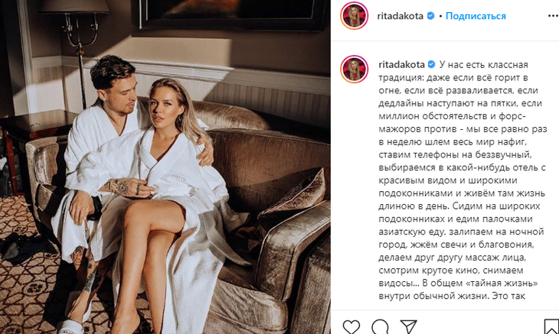Click the cushion on the sofa

tap(293, 201)
